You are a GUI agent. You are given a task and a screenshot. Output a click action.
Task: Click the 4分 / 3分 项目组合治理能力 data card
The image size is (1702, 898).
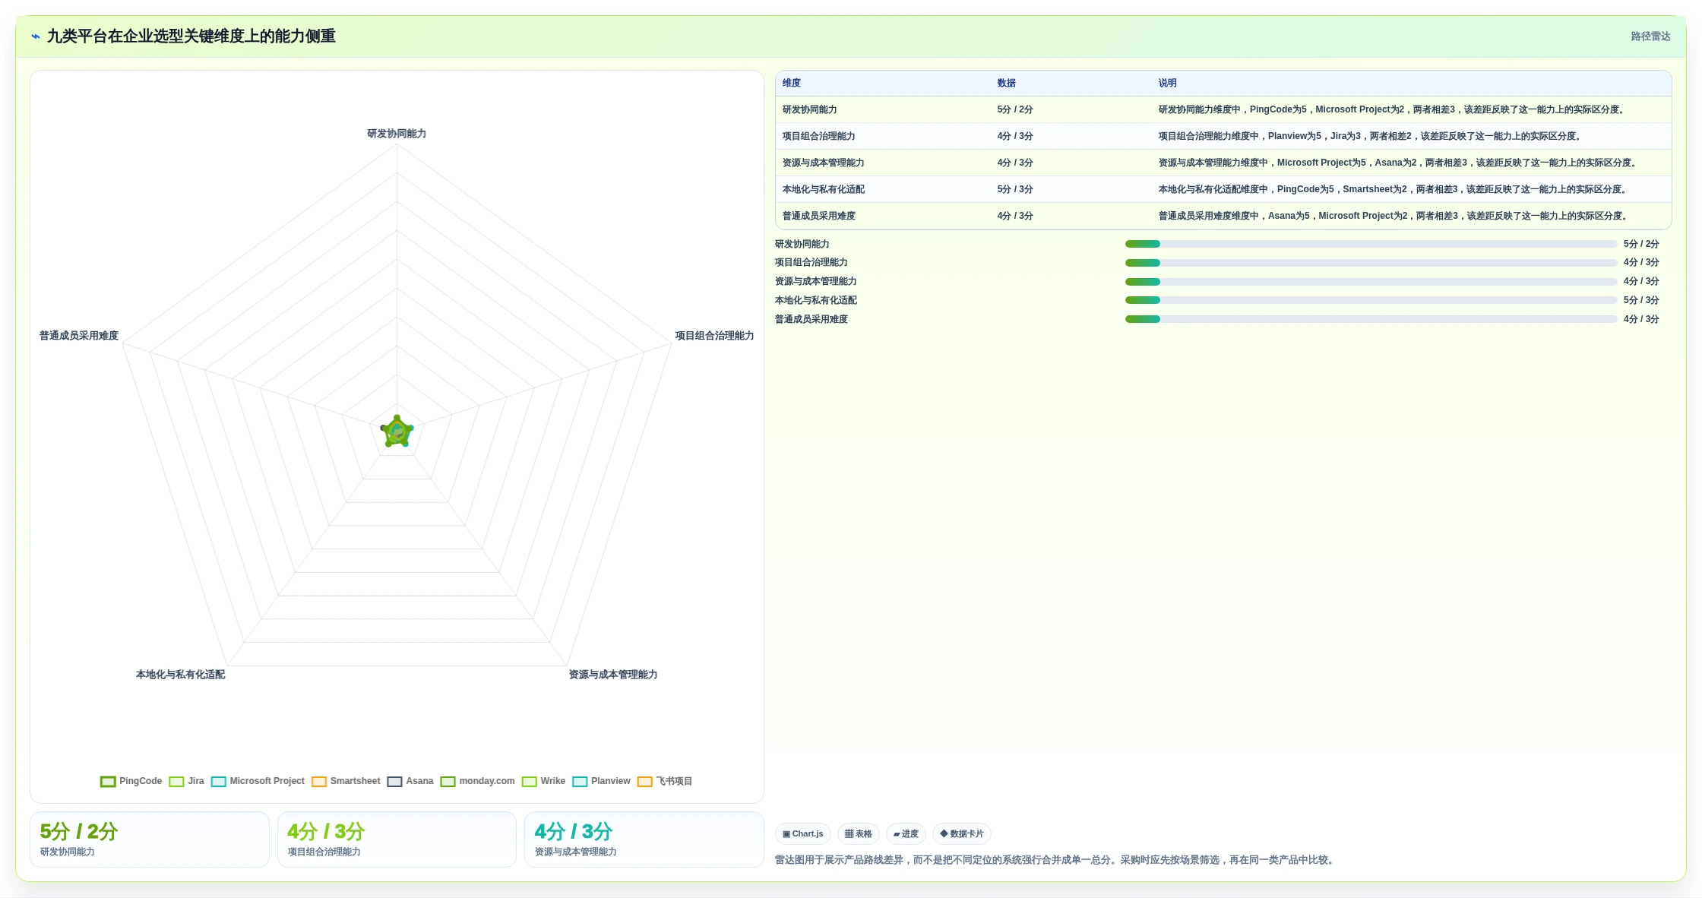(397, 840)
